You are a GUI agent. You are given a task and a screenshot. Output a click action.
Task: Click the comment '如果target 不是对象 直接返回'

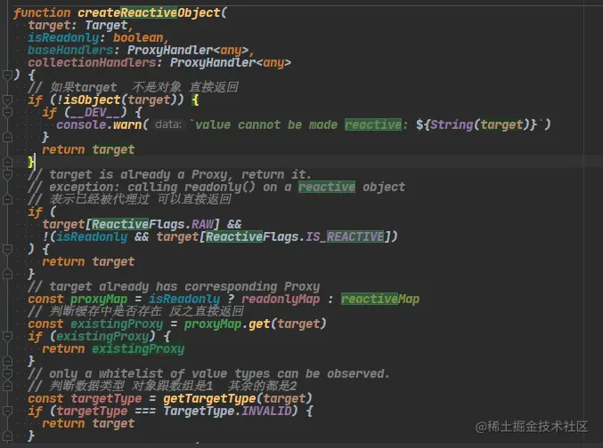[134, 87]
